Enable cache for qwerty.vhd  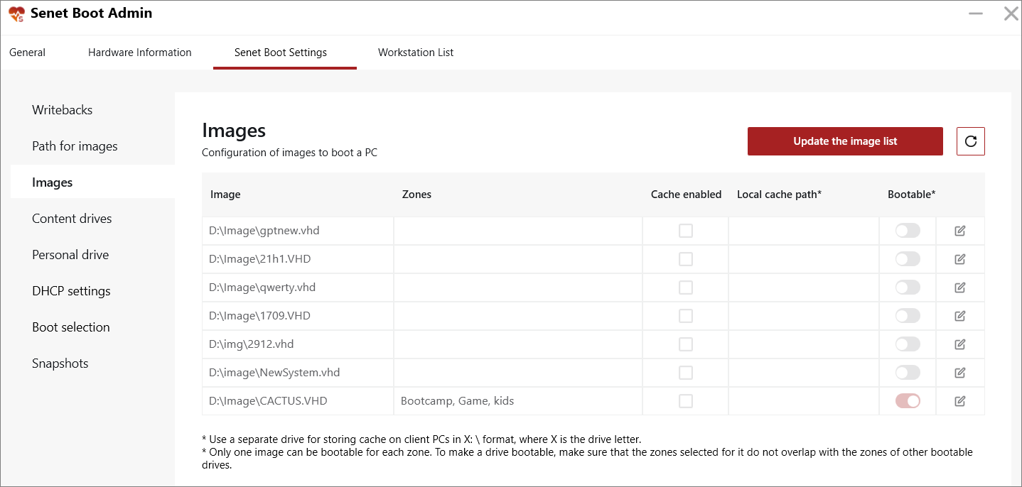click(x=686, y=288)
